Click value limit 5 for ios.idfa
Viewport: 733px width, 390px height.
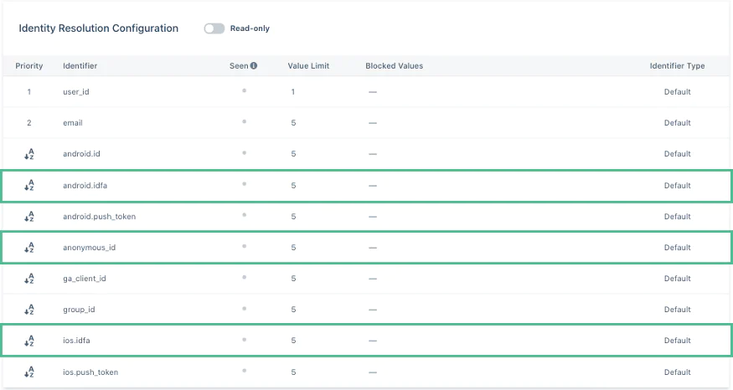293,341
